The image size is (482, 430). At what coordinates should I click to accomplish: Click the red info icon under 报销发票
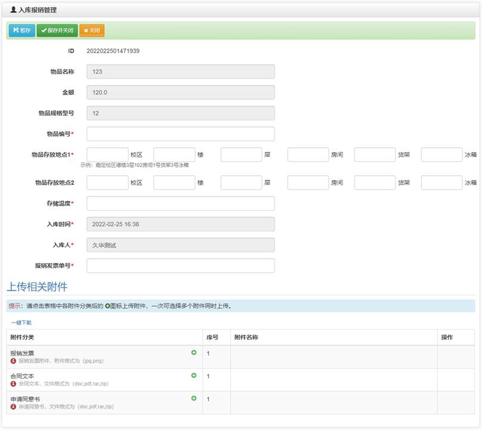14,361
